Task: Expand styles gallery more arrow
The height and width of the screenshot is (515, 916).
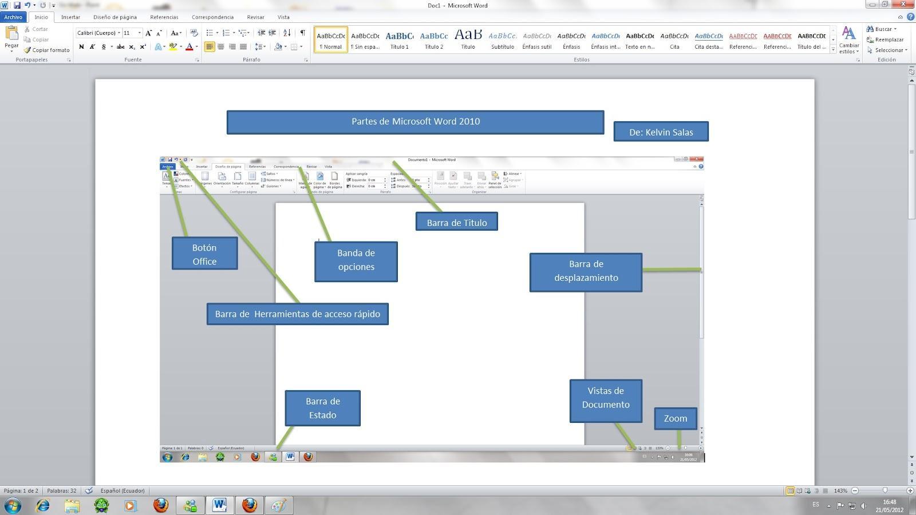Action: [833, 50]
